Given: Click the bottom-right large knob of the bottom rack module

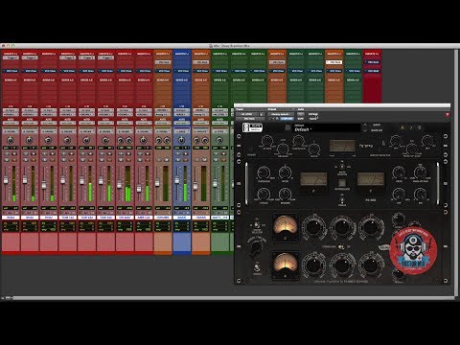Looking at the screenshot, I should (x=371, y=265).
